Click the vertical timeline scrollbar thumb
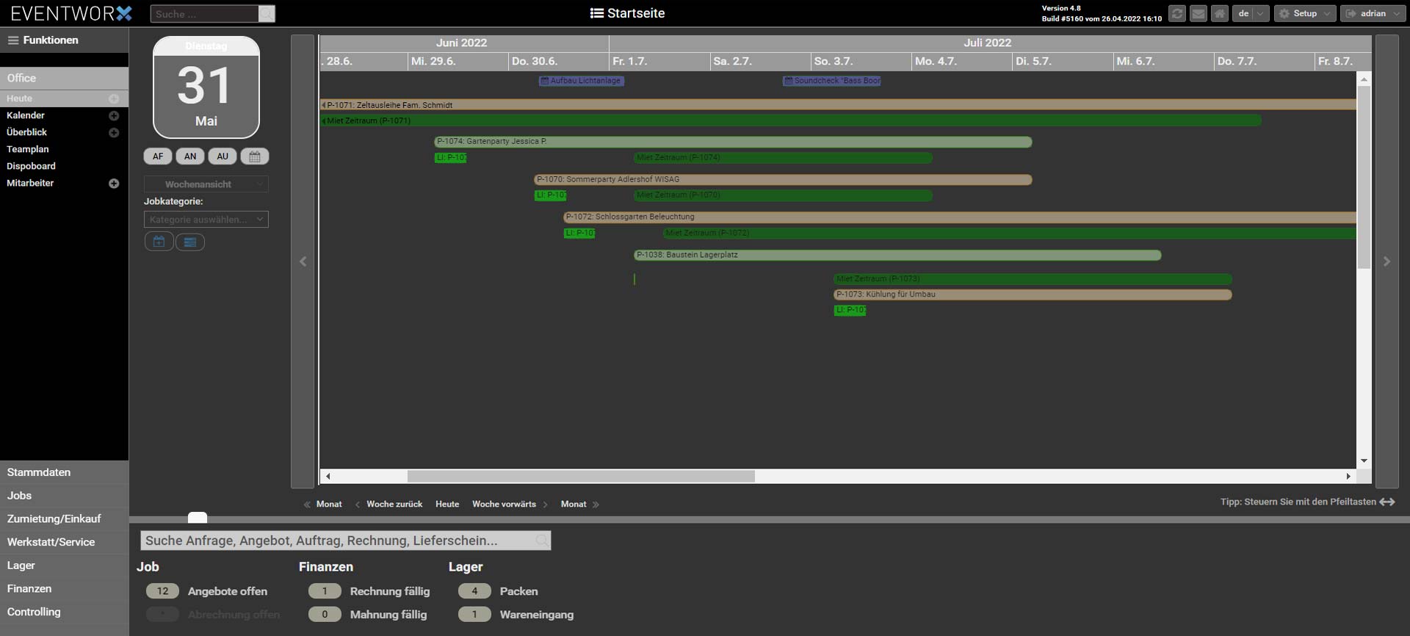 1364,178
